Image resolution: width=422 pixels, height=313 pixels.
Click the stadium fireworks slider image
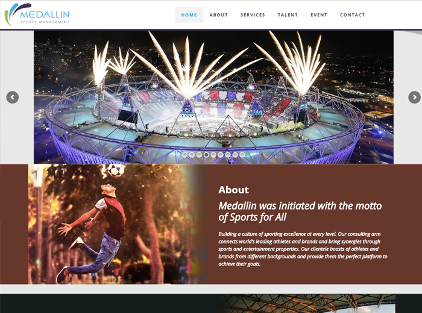[x=213, y=97]
